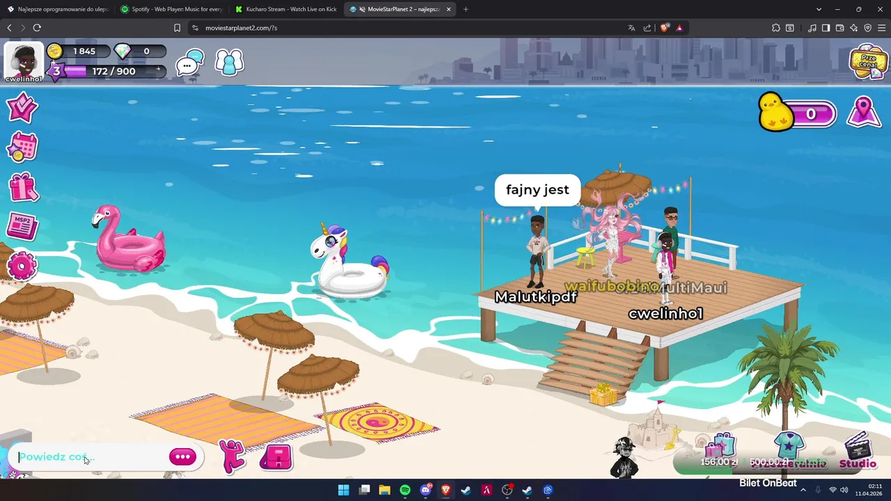This screenshot has height=501, width=891.
Task: Open the friends list people icon
Action: [x=229, y=63]
